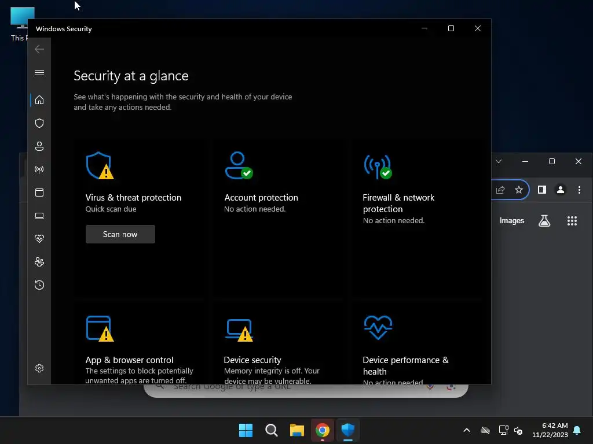Open Firewall & network protection heading
Image resolution: width=593 pixels, height=444 pixels.
[398, 203]
